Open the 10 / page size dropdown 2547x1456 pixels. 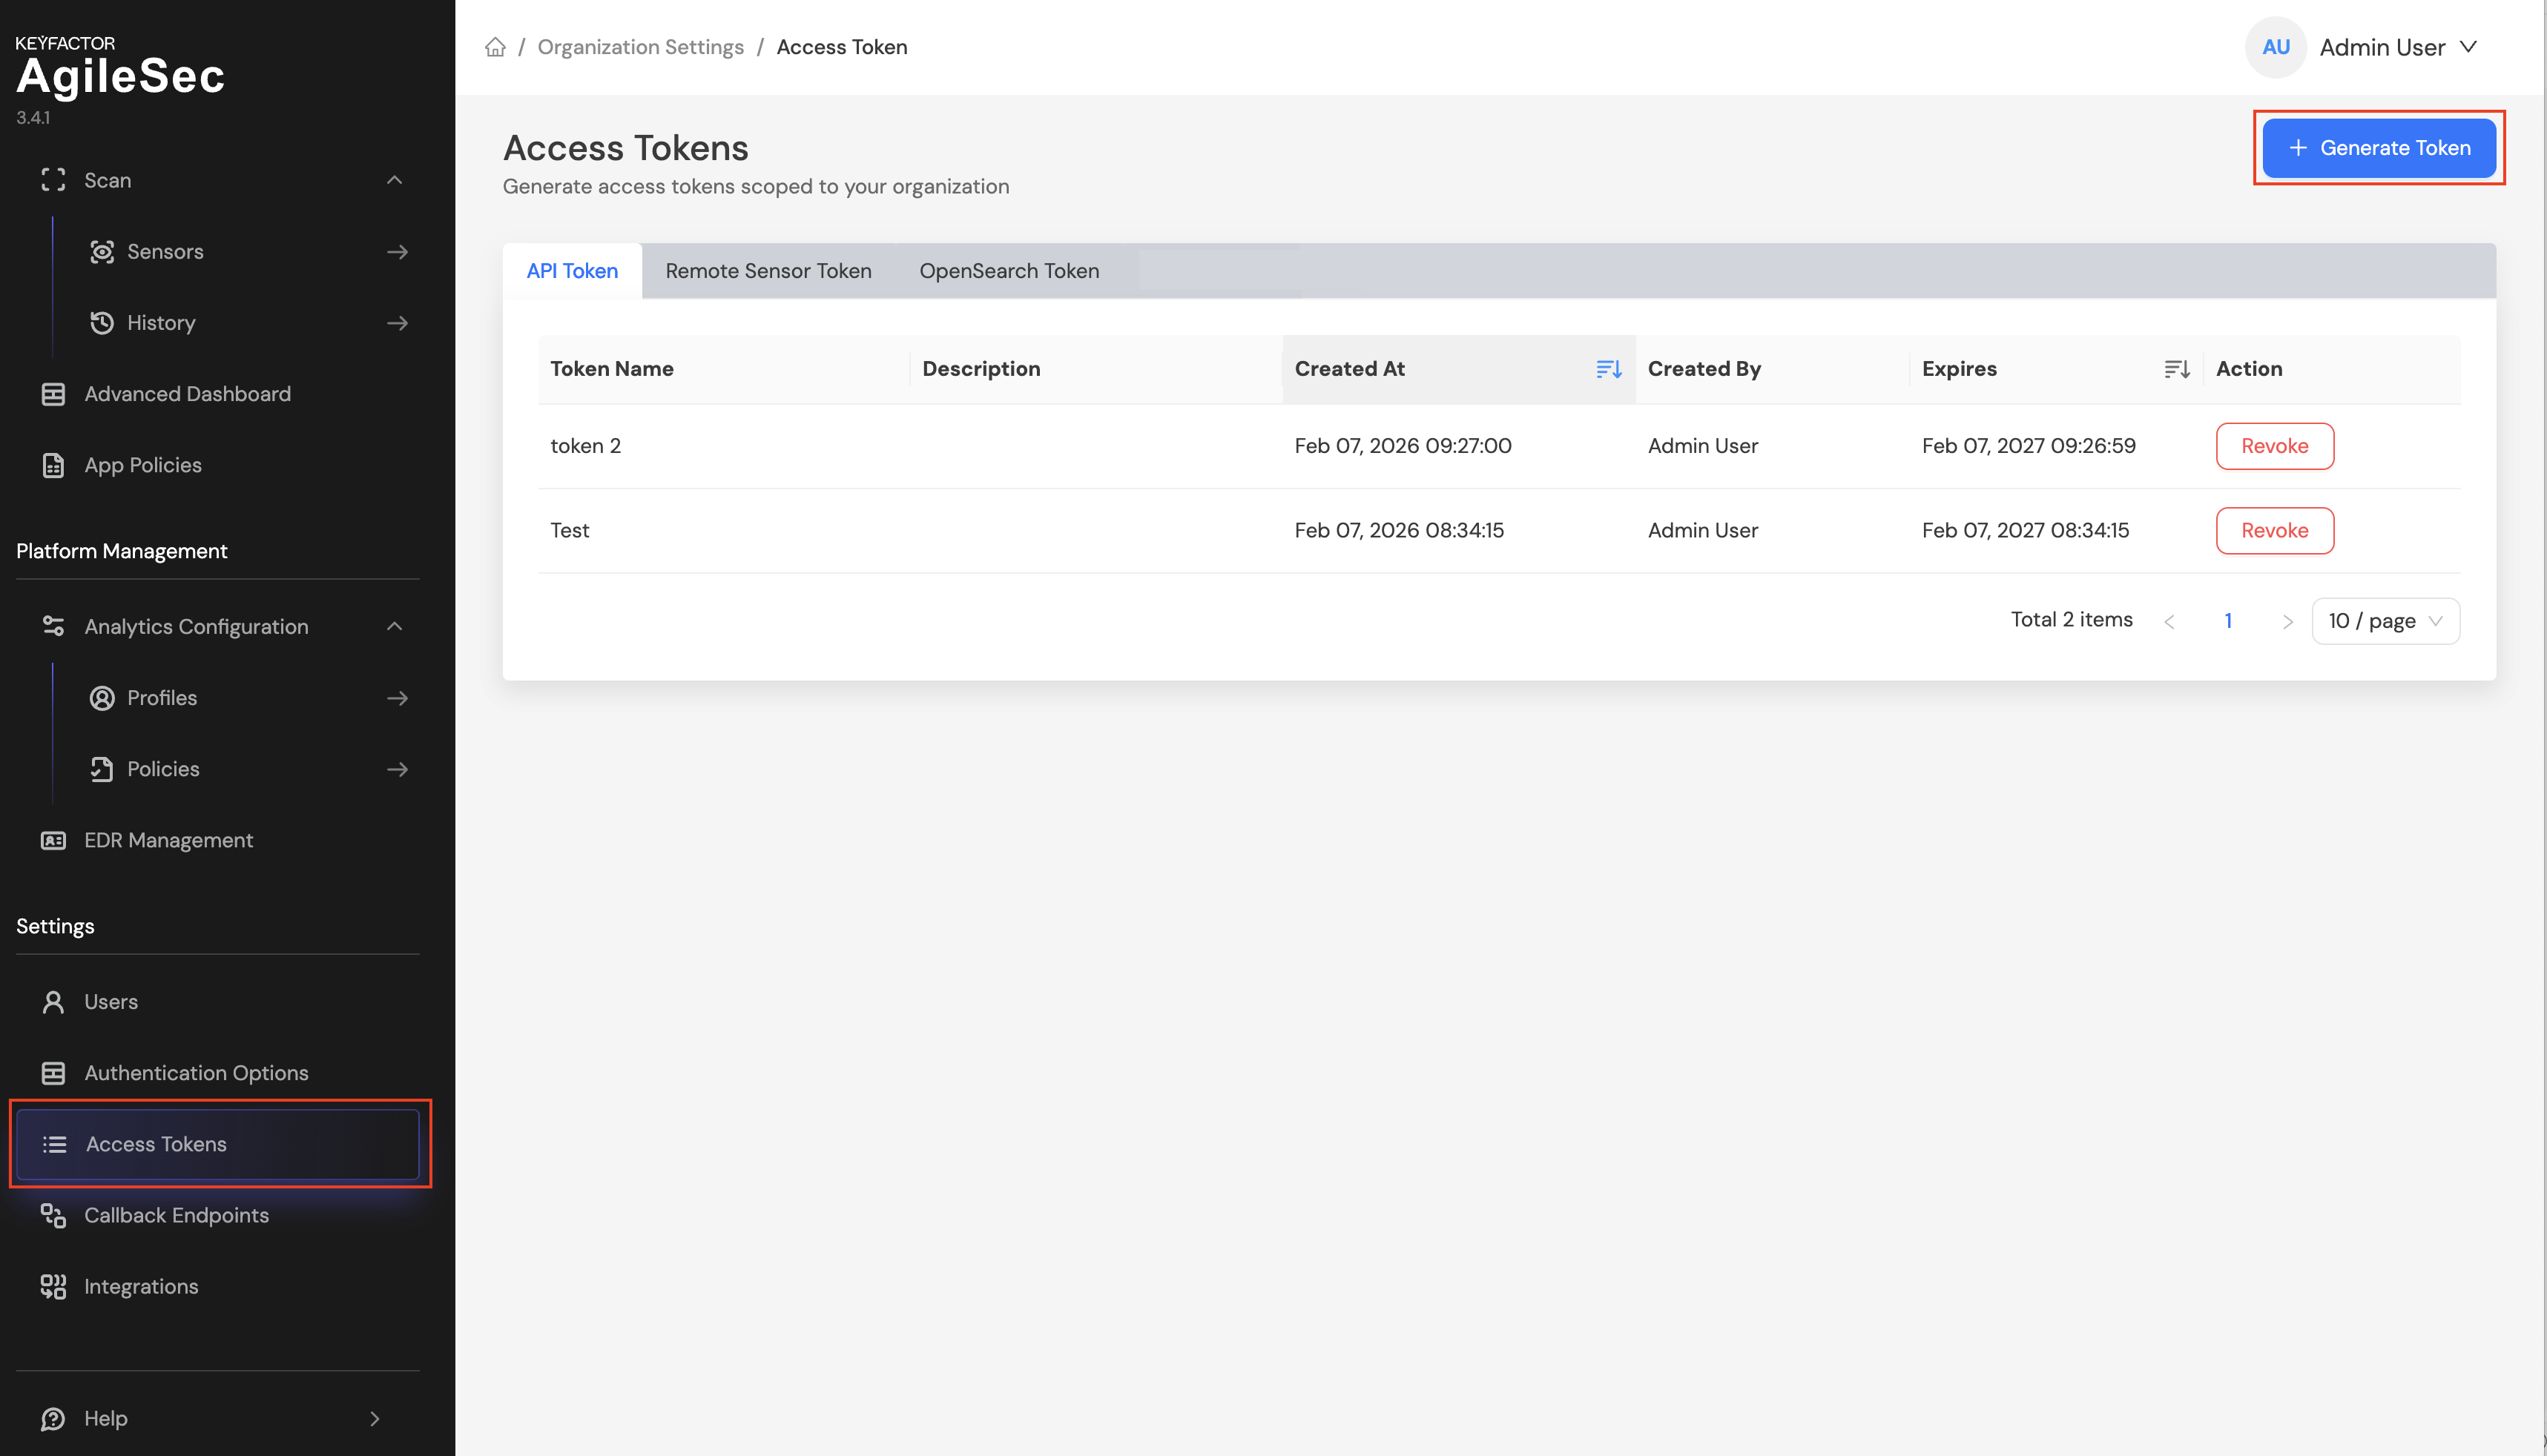pyautogui.click(x=2385, y=621)
